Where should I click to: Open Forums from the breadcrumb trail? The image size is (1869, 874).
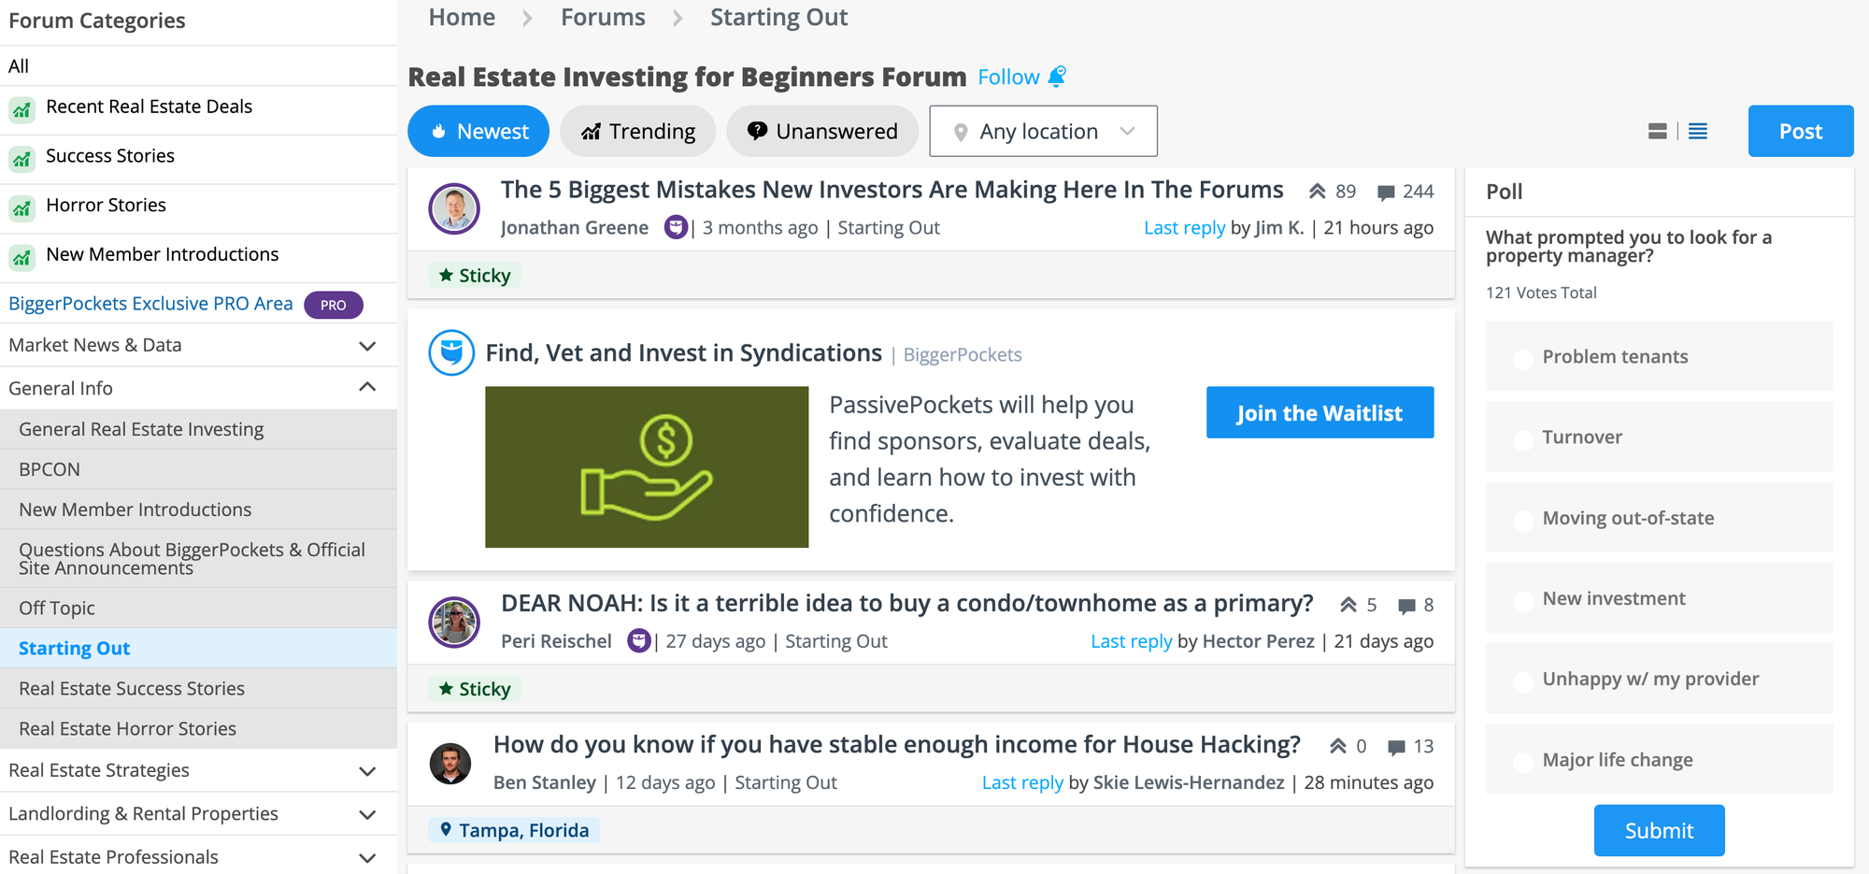pos(602,17)
